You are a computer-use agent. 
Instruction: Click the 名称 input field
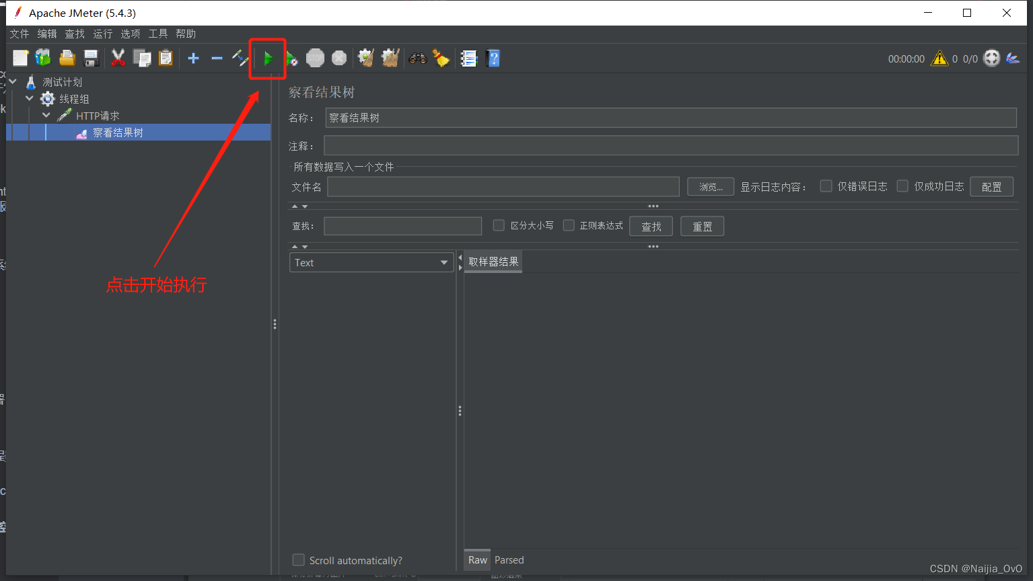(x=671, y=118)
